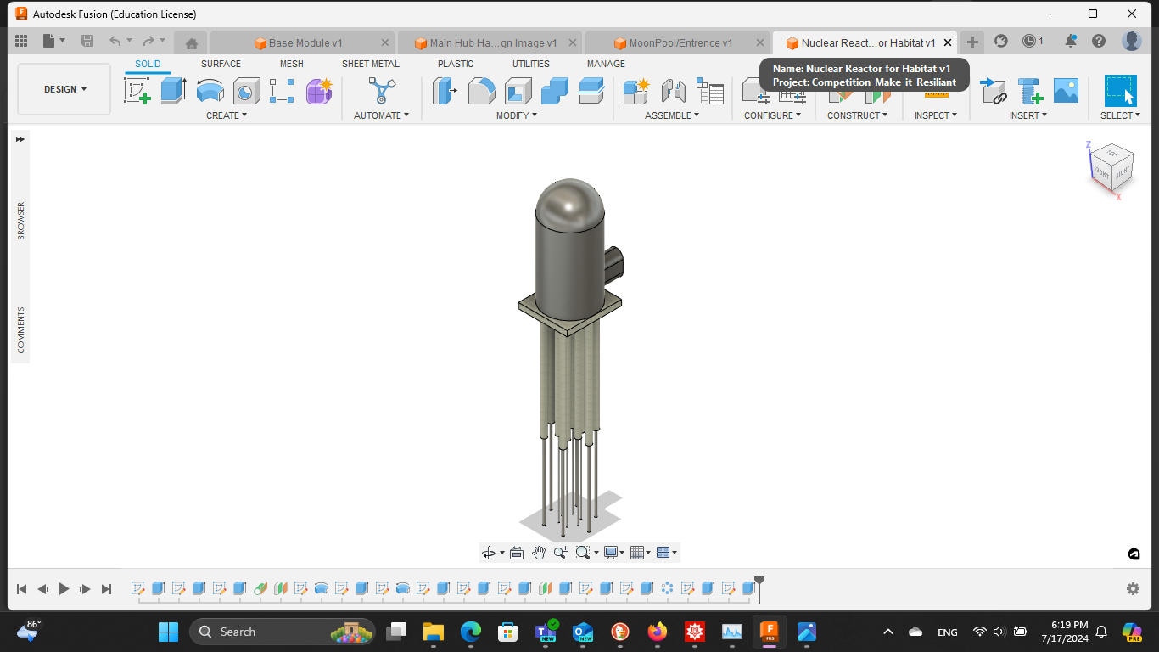1159x652 pixels.
Task: Switch to the UTILITIES tab
Action: point(531,64)
